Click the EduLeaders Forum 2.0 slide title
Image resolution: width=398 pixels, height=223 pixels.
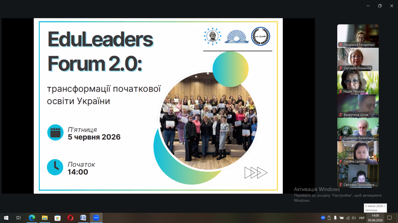pyautogui.click(x=100, y=52)
